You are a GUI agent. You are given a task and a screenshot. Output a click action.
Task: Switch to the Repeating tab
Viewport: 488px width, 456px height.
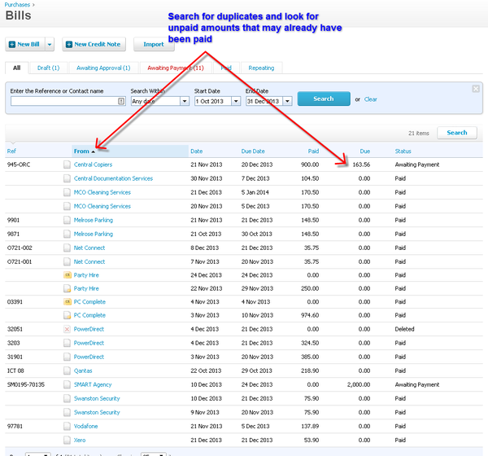[x=260, y=68]
